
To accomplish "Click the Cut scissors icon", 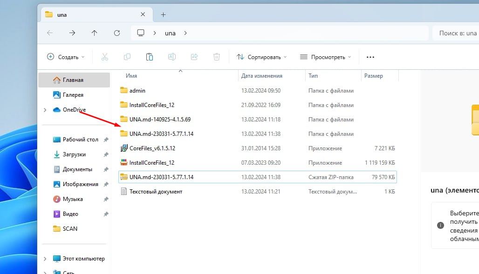I will (x=105, y=57).
